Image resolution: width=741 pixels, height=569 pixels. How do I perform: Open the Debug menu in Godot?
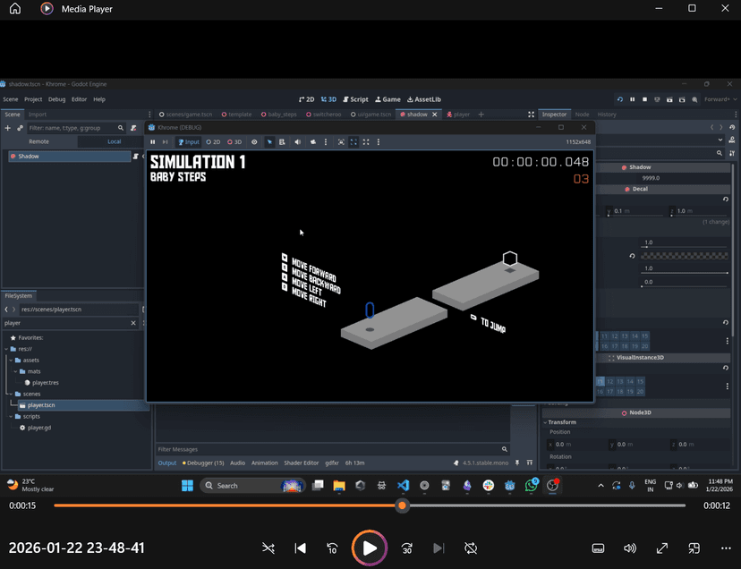pyautogui.click(x=56, y=99)
